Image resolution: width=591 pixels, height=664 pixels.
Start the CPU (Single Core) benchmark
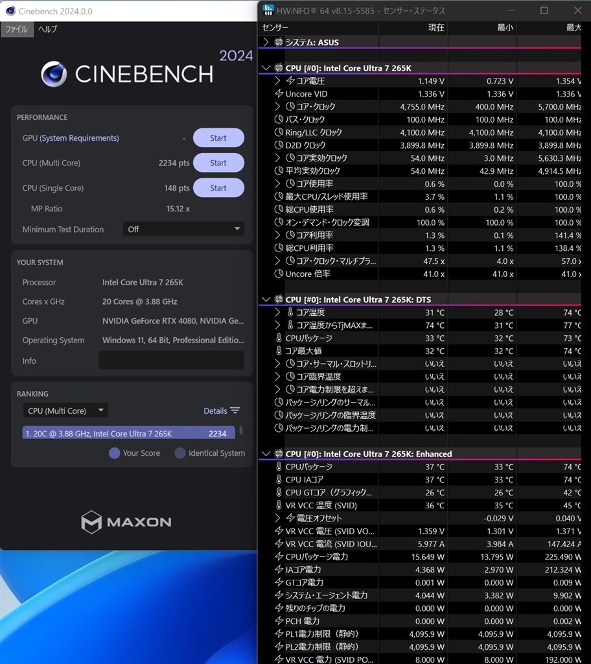(x=218, y=188)
